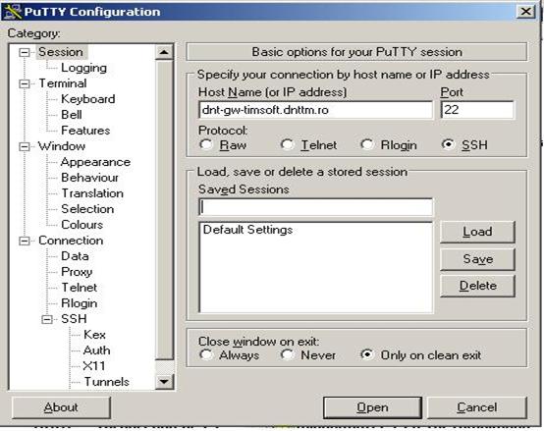
Task: Select the Raw protocol radio button
Action: pyautogui.click(x=206, y=144)
